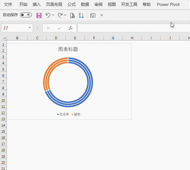Select the chart title 图表标题
Image resolution: width=190 pixels, height=170 pixels.
(68, 49)
